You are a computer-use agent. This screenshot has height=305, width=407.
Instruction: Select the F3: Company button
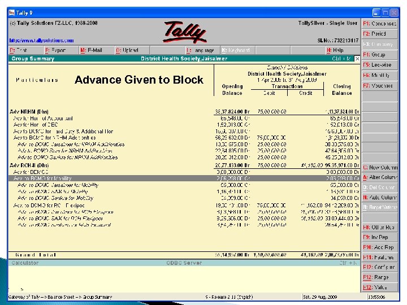[379, 45]
